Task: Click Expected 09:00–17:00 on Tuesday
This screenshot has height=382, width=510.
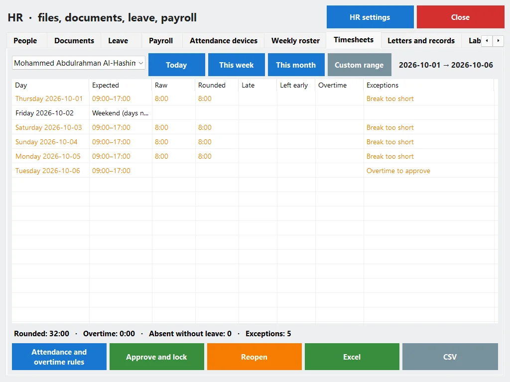Action: point(111,171)
